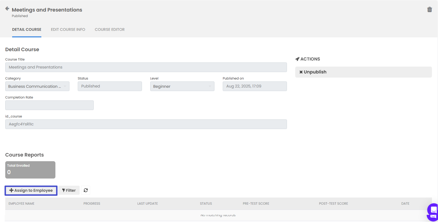Open the Level dropdown showing Beginner

tap(182, 86)
